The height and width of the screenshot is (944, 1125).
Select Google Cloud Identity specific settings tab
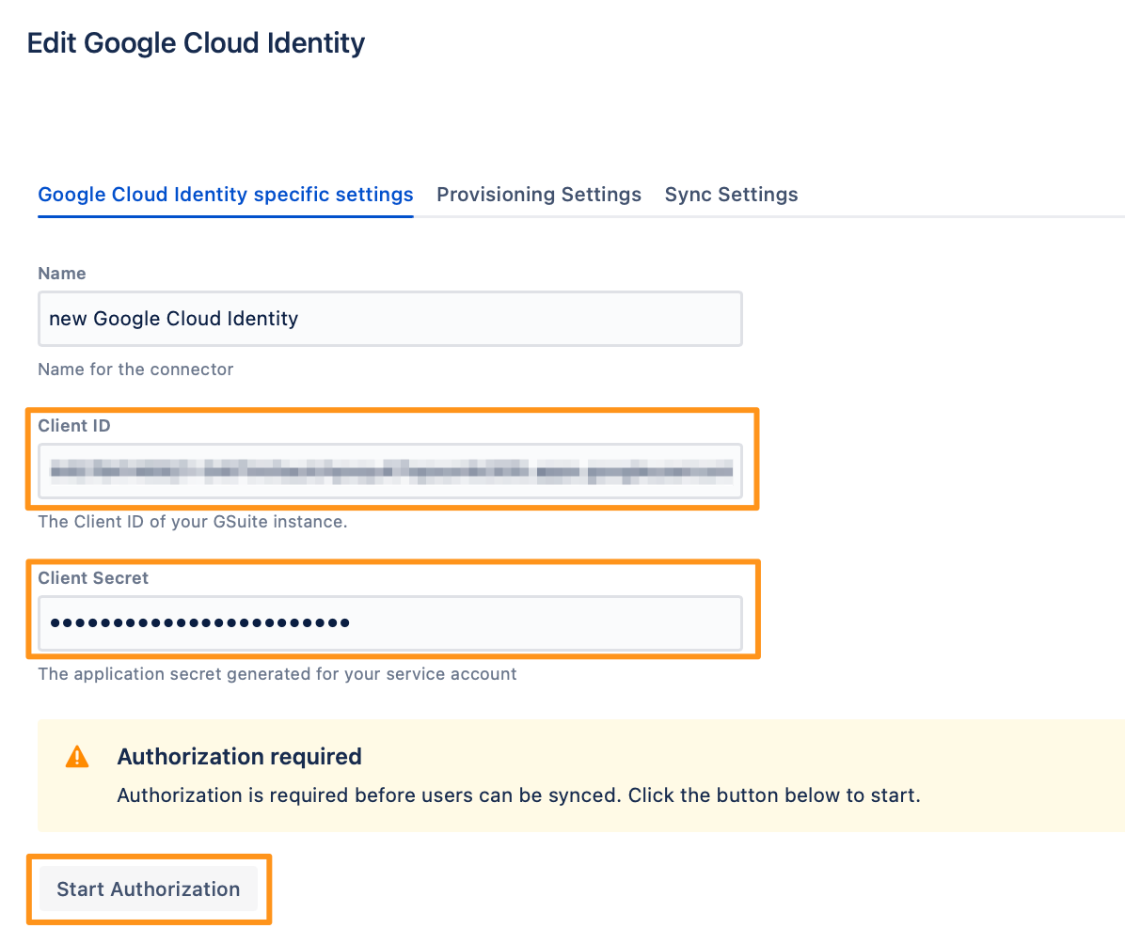tap(226, 195)
